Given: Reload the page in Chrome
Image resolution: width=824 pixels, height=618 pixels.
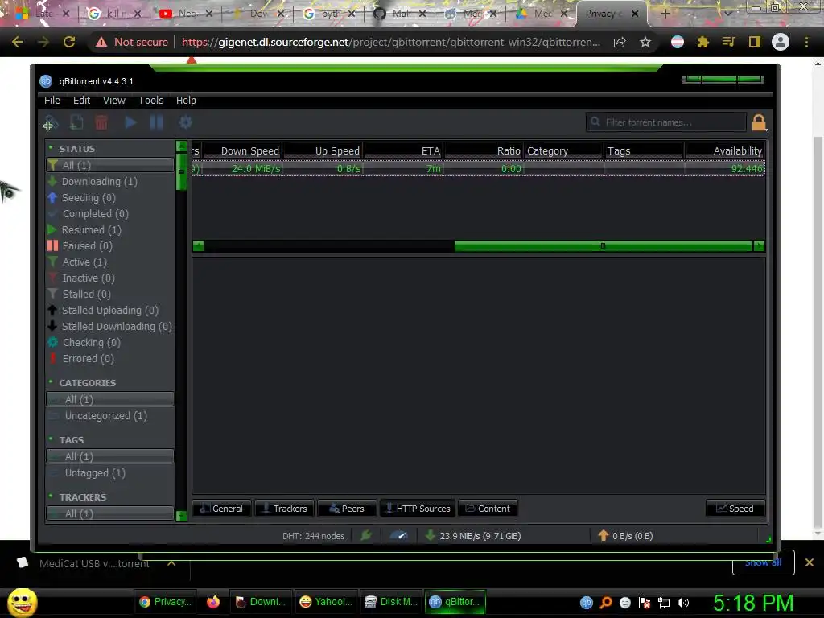Looking at the screenshot, I should click(x=69, y=42).
